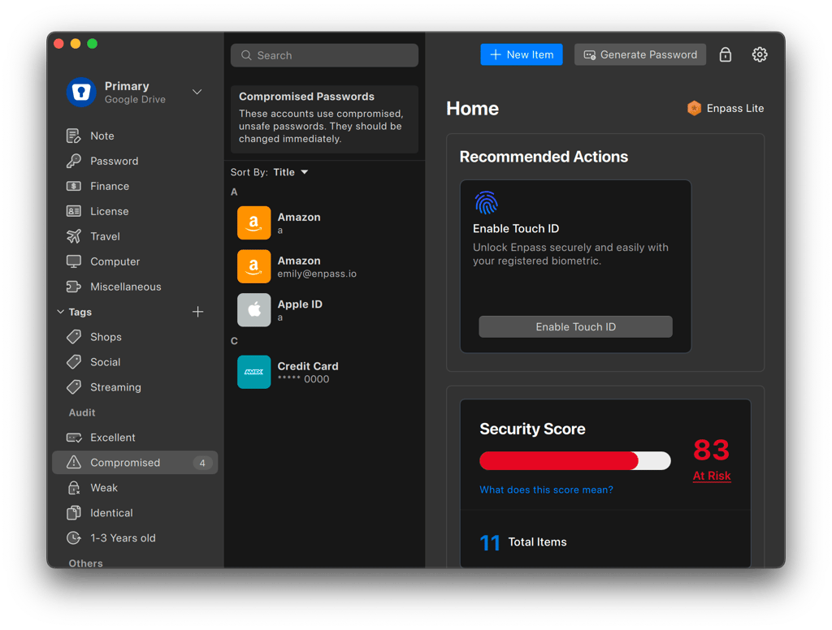Viewport: 832px width, 630px height.
Task: Open settings via the gear icon
Action: click(760, 54)
